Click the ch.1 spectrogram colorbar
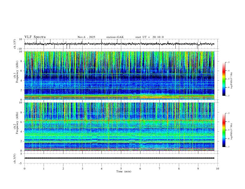Viewport: 245px width, 189px height. pos(224,79)
